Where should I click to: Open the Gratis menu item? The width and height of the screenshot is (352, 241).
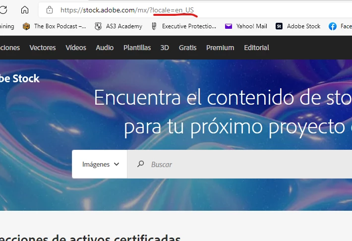(x=188, y=48)
